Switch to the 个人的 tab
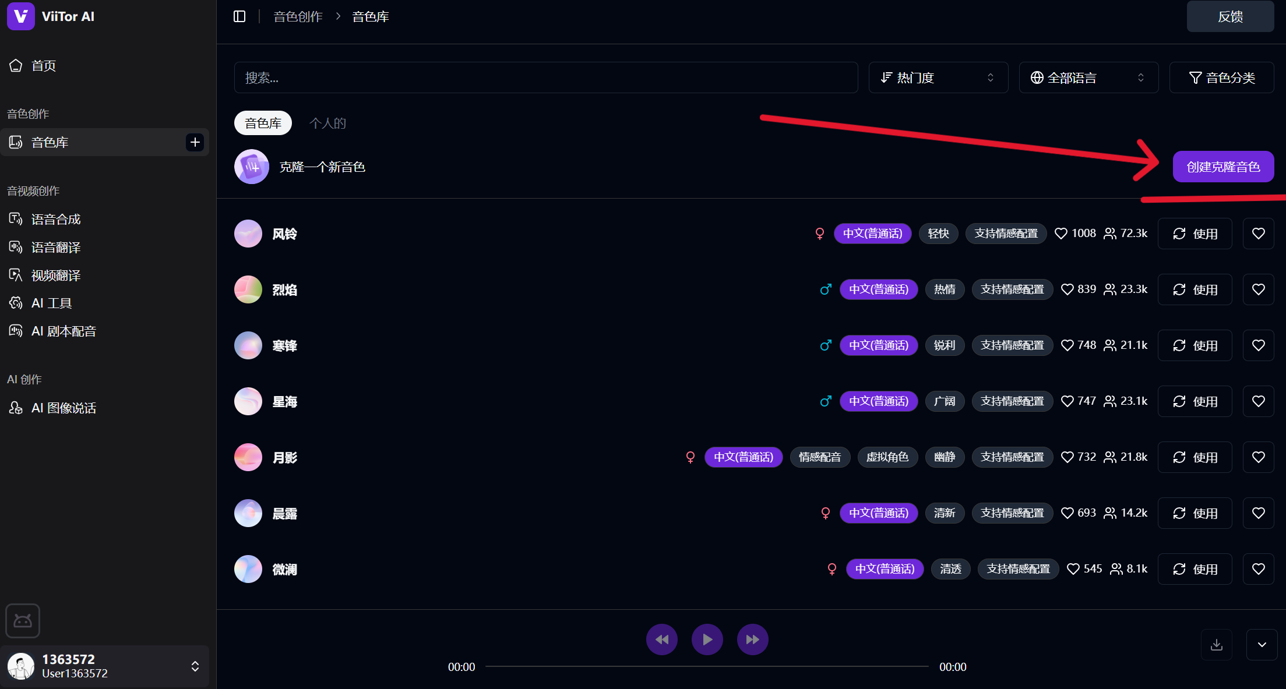1286x689 pixels. pyautogui.click(x=327, y=123)
